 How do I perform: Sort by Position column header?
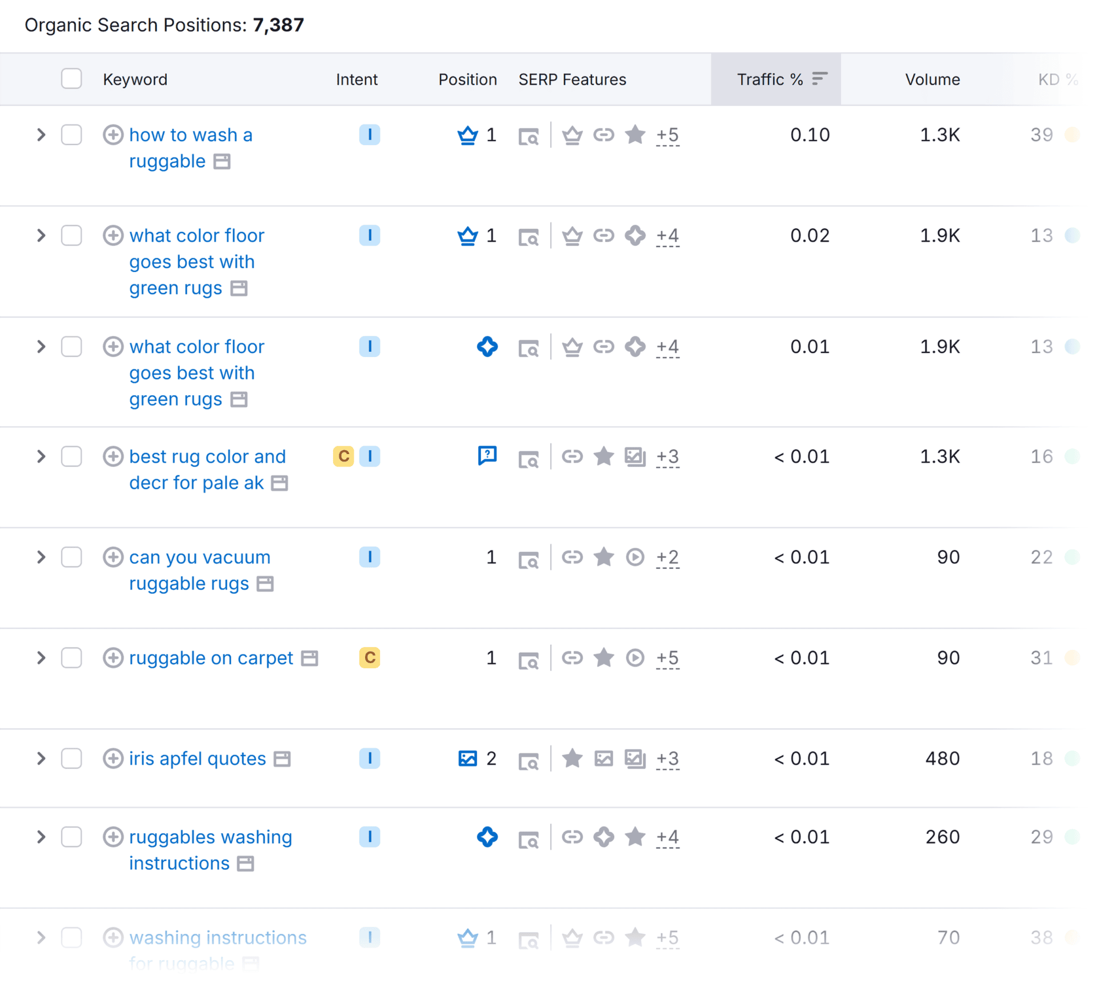(x=467, y=79)
